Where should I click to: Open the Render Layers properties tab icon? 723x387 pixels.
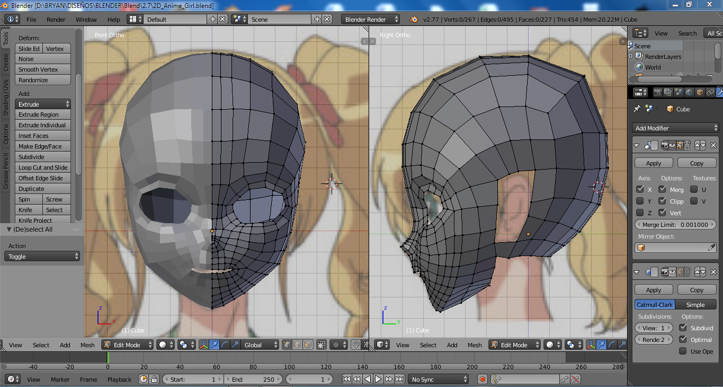668,92
